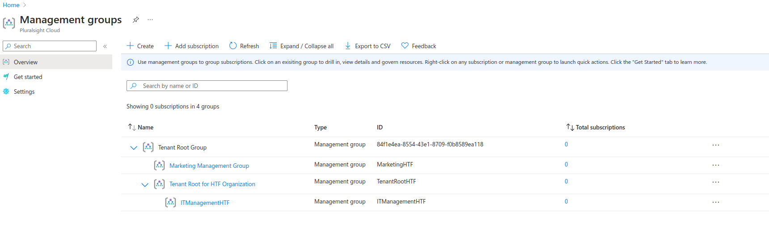Sort by Total subscriptions column
The width and height of the screenshot is (769, 233).
tap(570, 127)
